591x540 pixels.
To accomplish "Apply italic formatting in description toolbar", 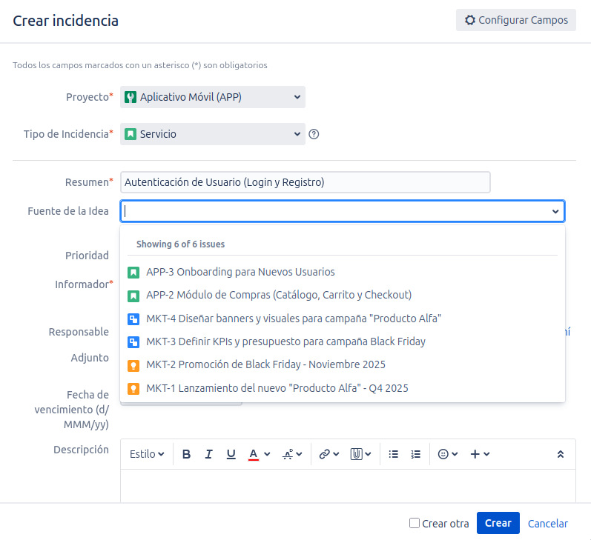I will 208,454.
